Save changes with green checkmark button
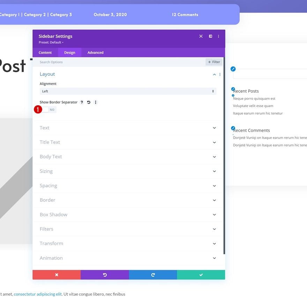This screenshot has width=307, height=298. pos(201,275)
